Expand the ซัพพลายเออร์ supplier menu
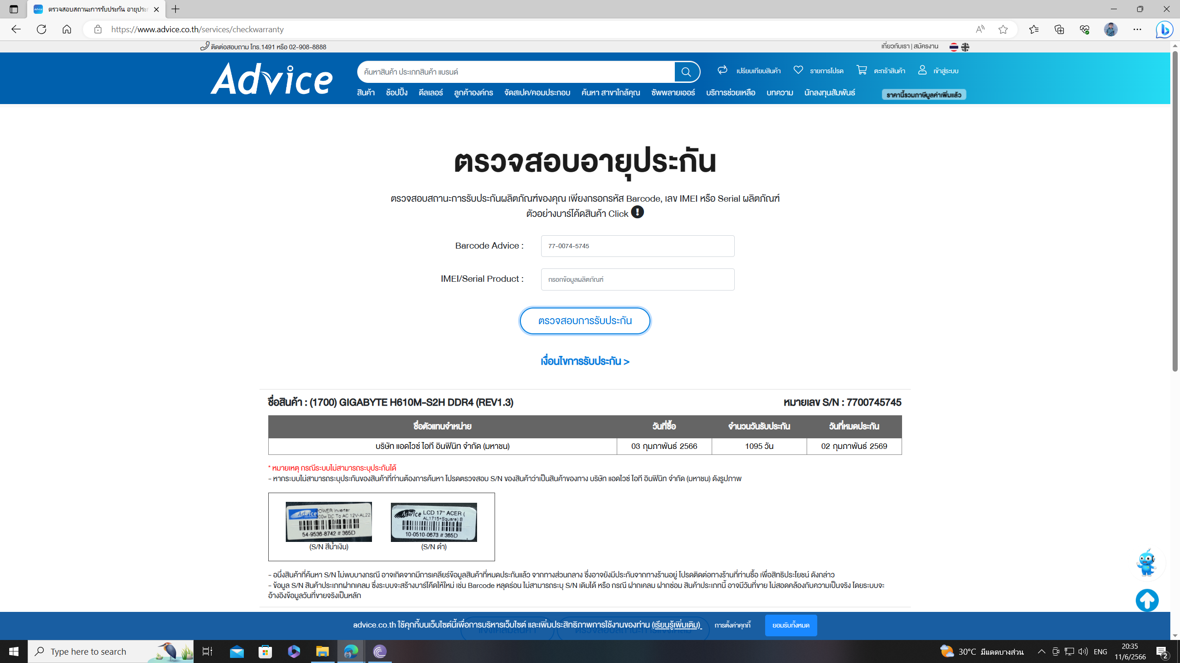The image size is (1180, 663). (673, 93)
